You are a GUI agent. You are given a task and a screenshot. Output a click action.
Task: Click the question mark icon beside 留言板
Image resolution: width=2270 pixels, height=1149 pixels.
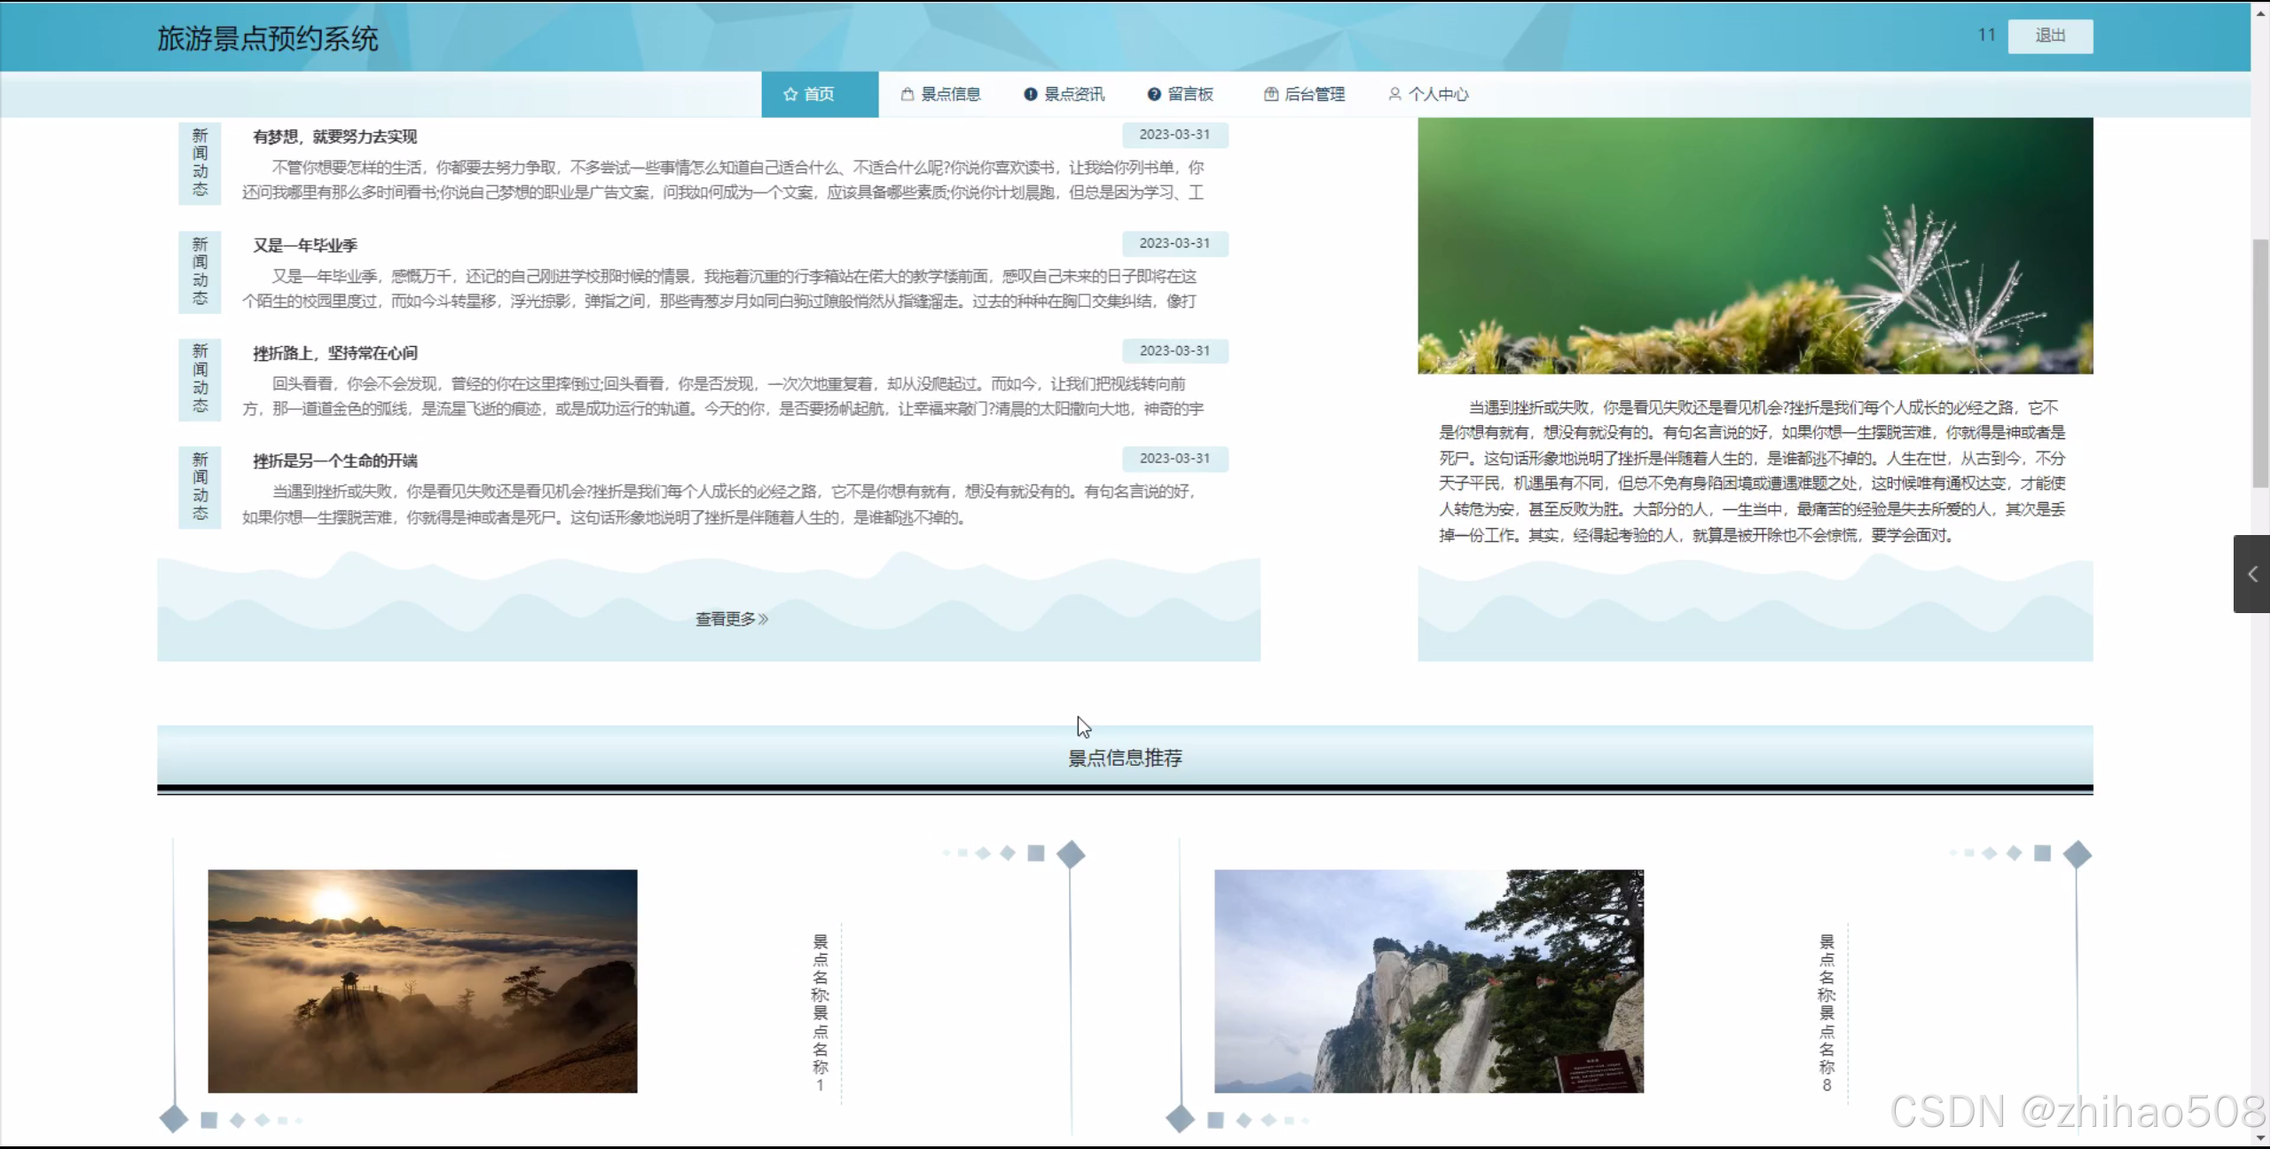click(x=1153, y=94)
